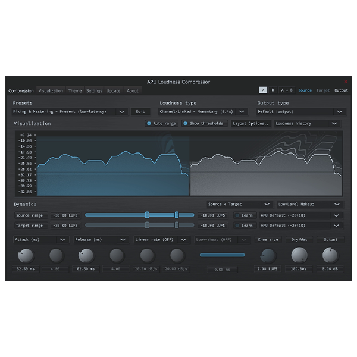Screen dimensions: 357x357
Task: Click the Source range -18.00 LUFS field
Action: 212,215
